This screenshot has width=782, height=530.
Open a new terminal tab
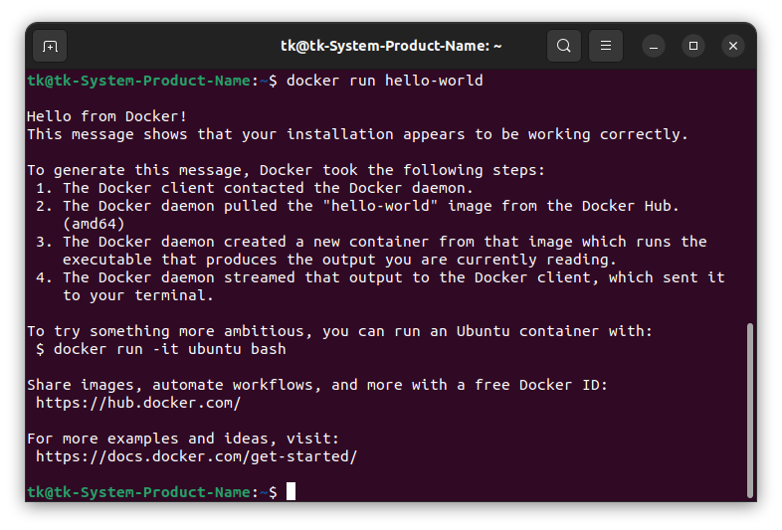coord(50,46)
